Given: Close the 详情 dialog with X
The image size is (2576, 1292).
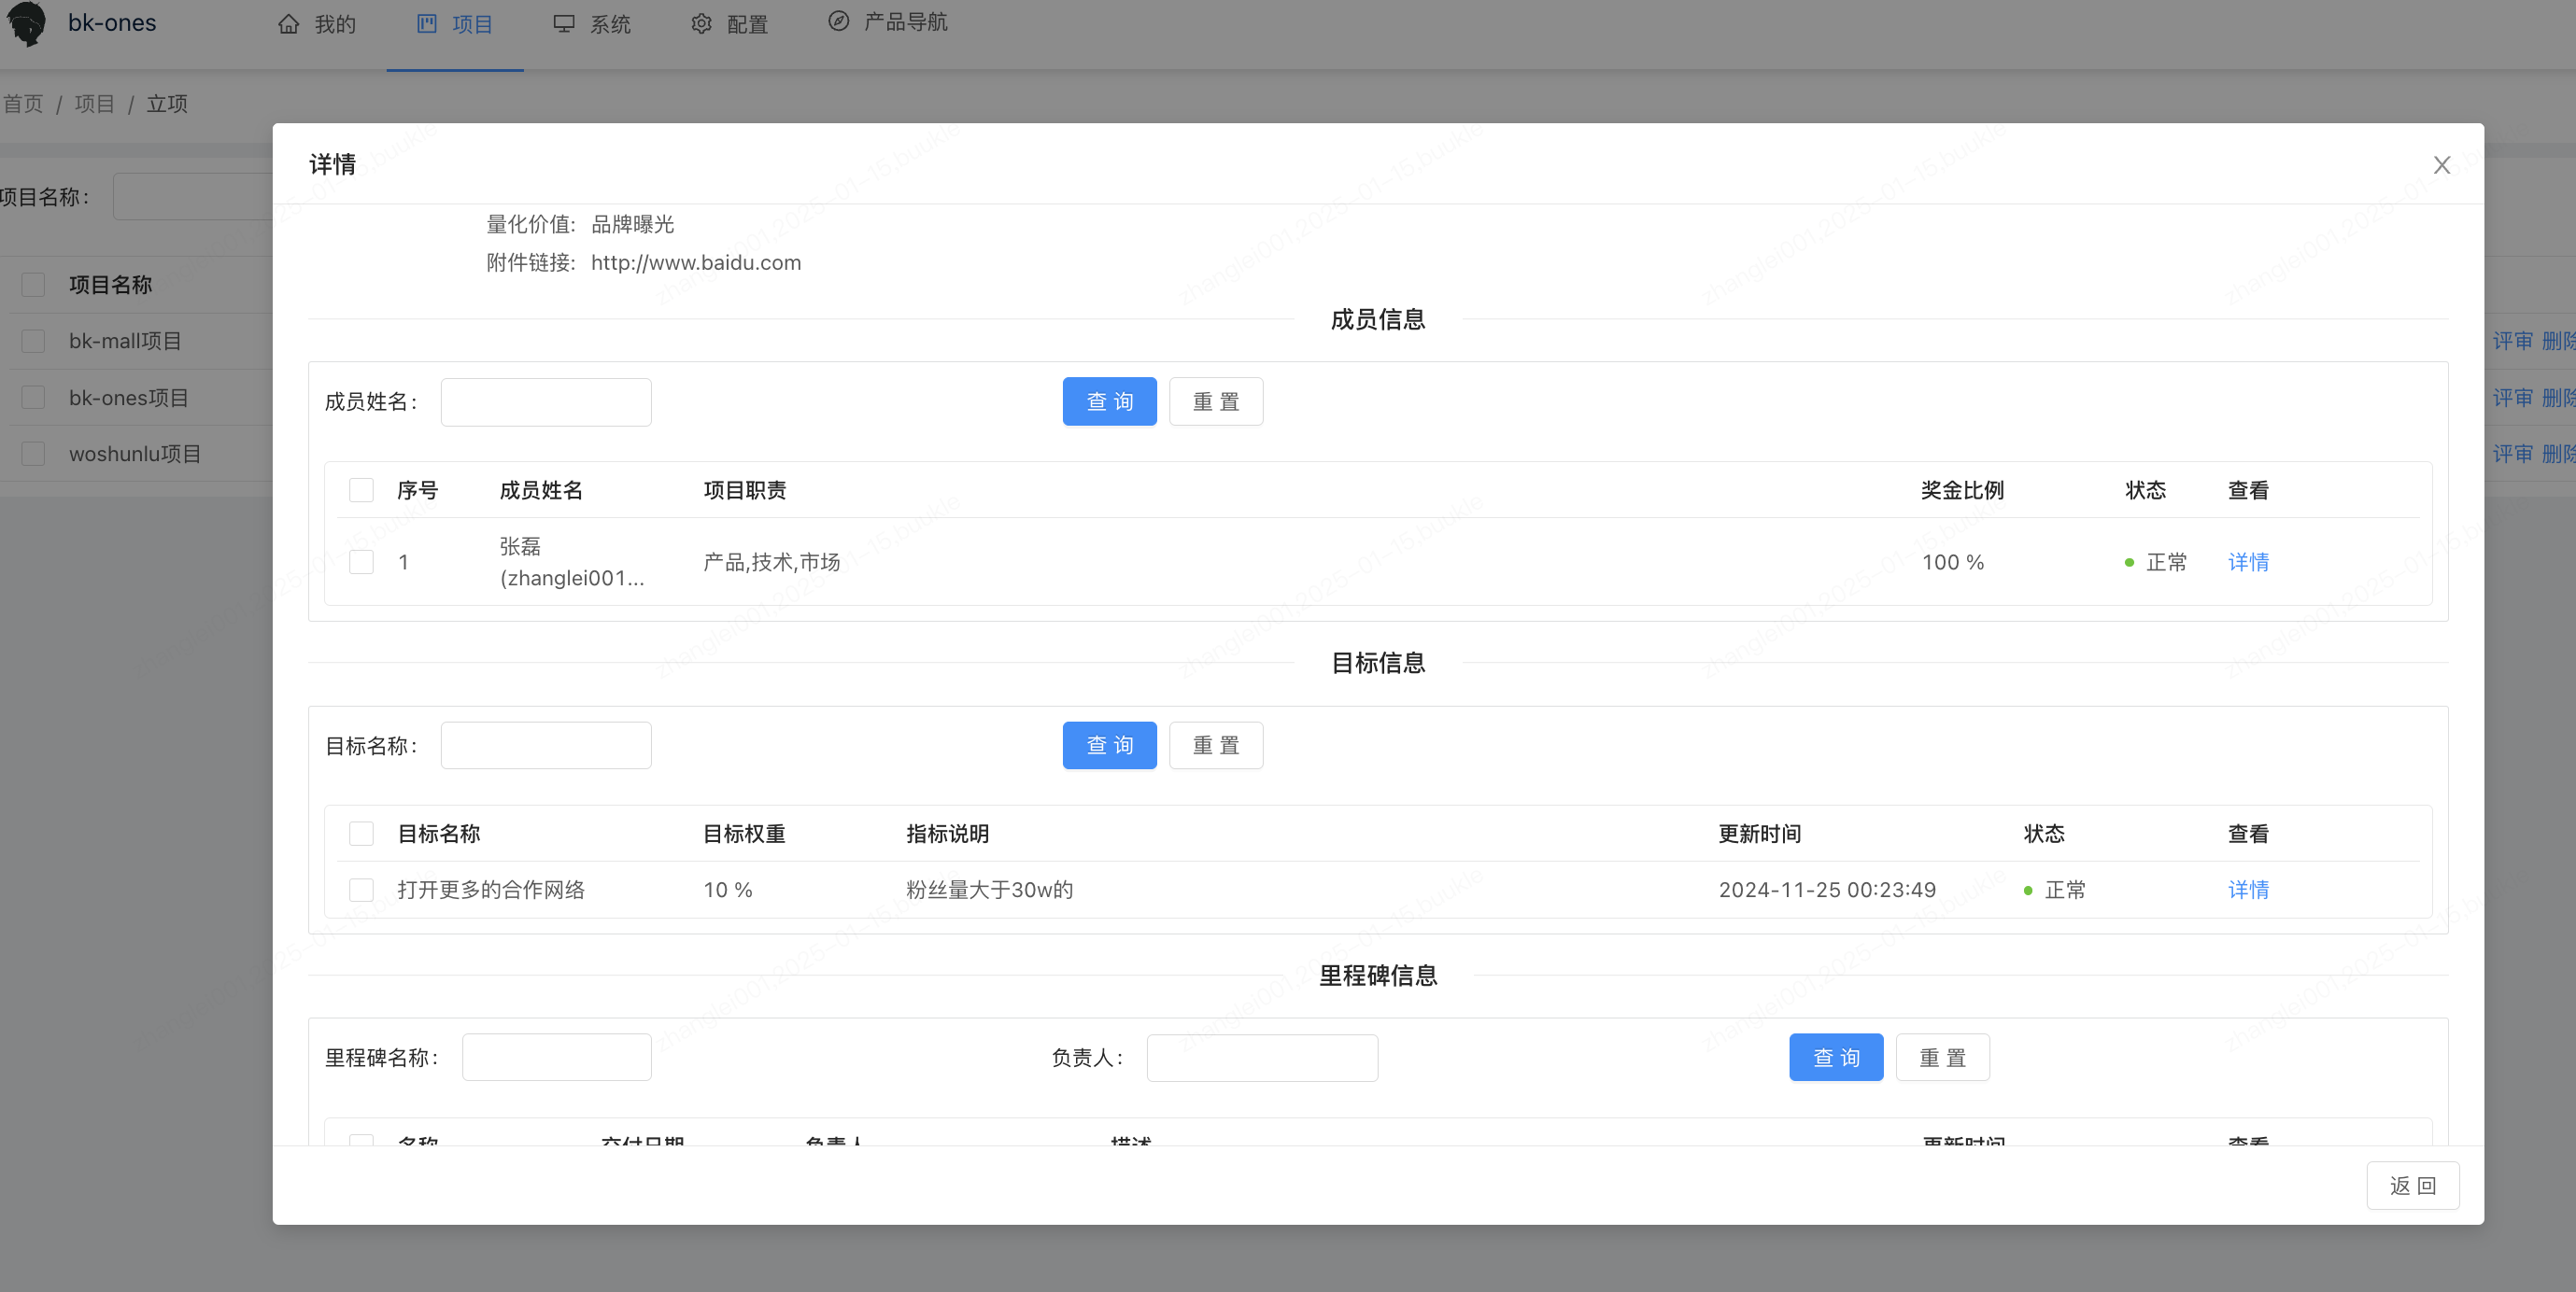Looking at the screenshot, I should click(2441, 166).
